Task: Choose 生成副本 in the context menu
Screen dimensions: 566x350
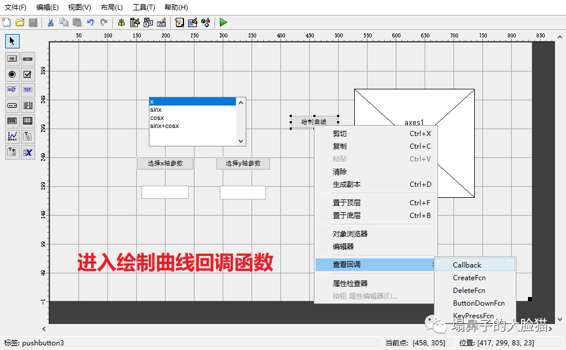Action: tap(376, 185)
